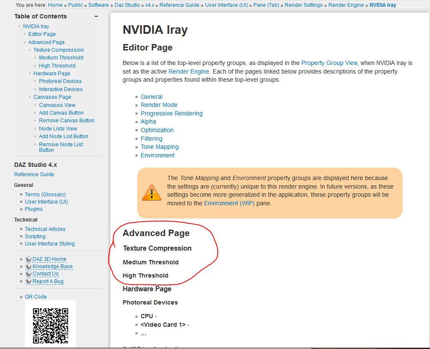Jump to Canvases Page in contents
The image size is (430, 349).
tap(52, 97)
